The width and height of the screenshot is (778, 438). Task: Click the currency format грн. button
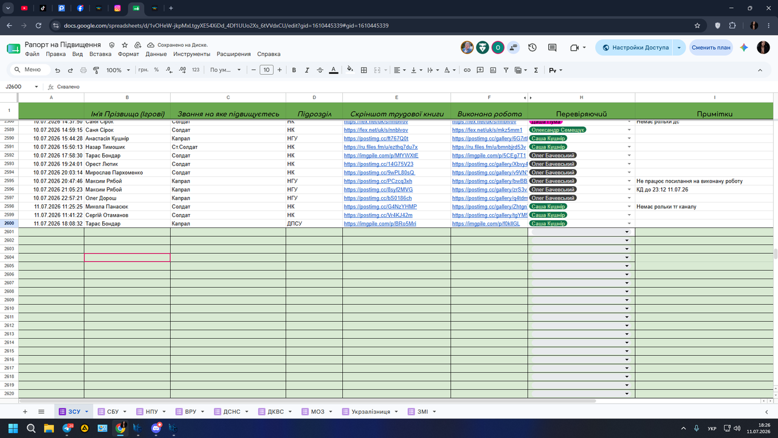click(x=143, y=70)
